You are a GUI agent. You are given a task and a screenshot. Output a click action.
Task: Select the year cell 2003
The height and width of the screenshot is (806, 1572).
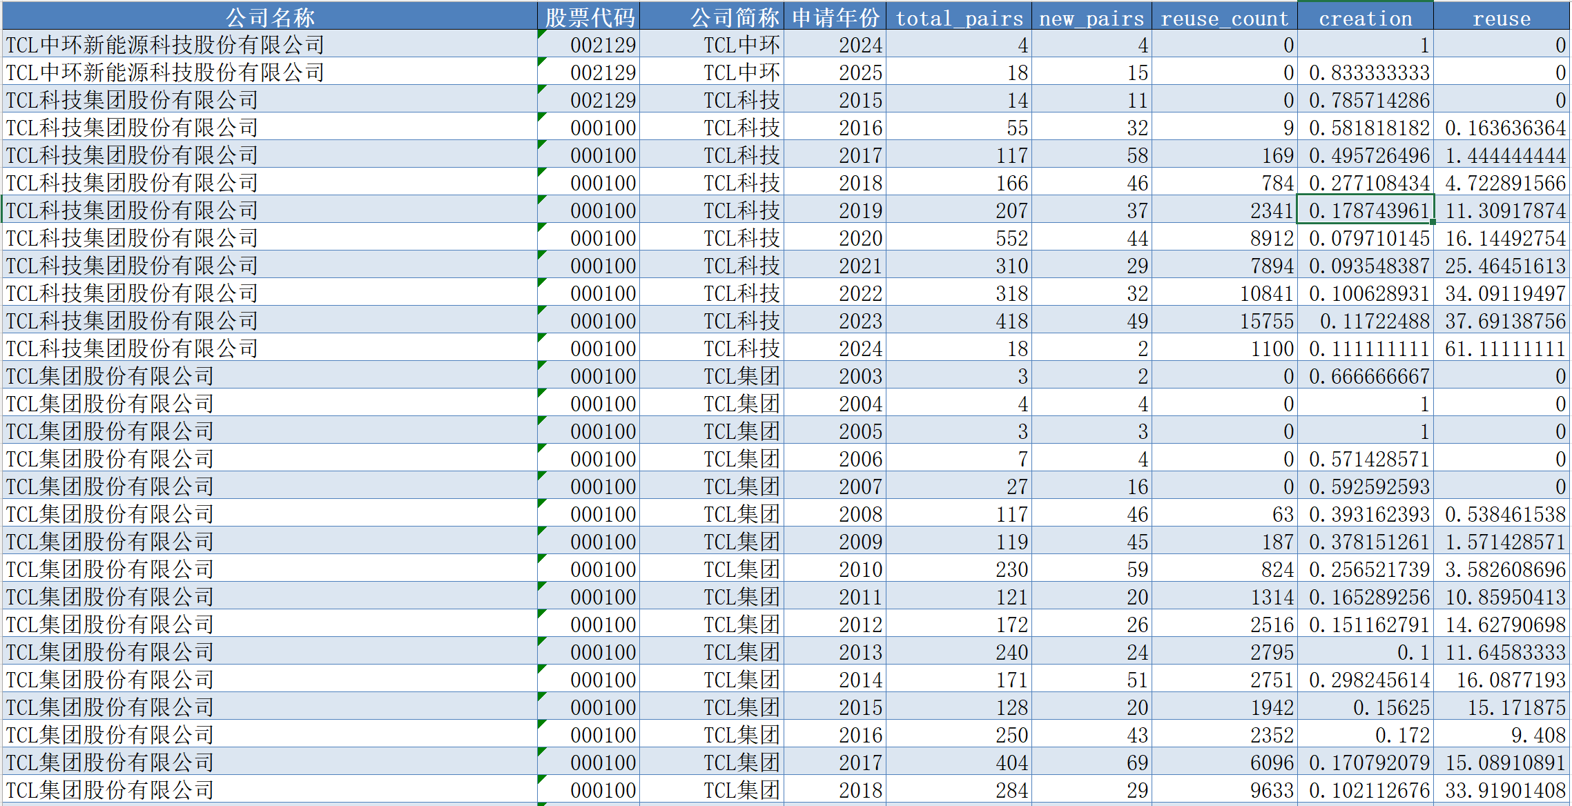tap(835, 375)
